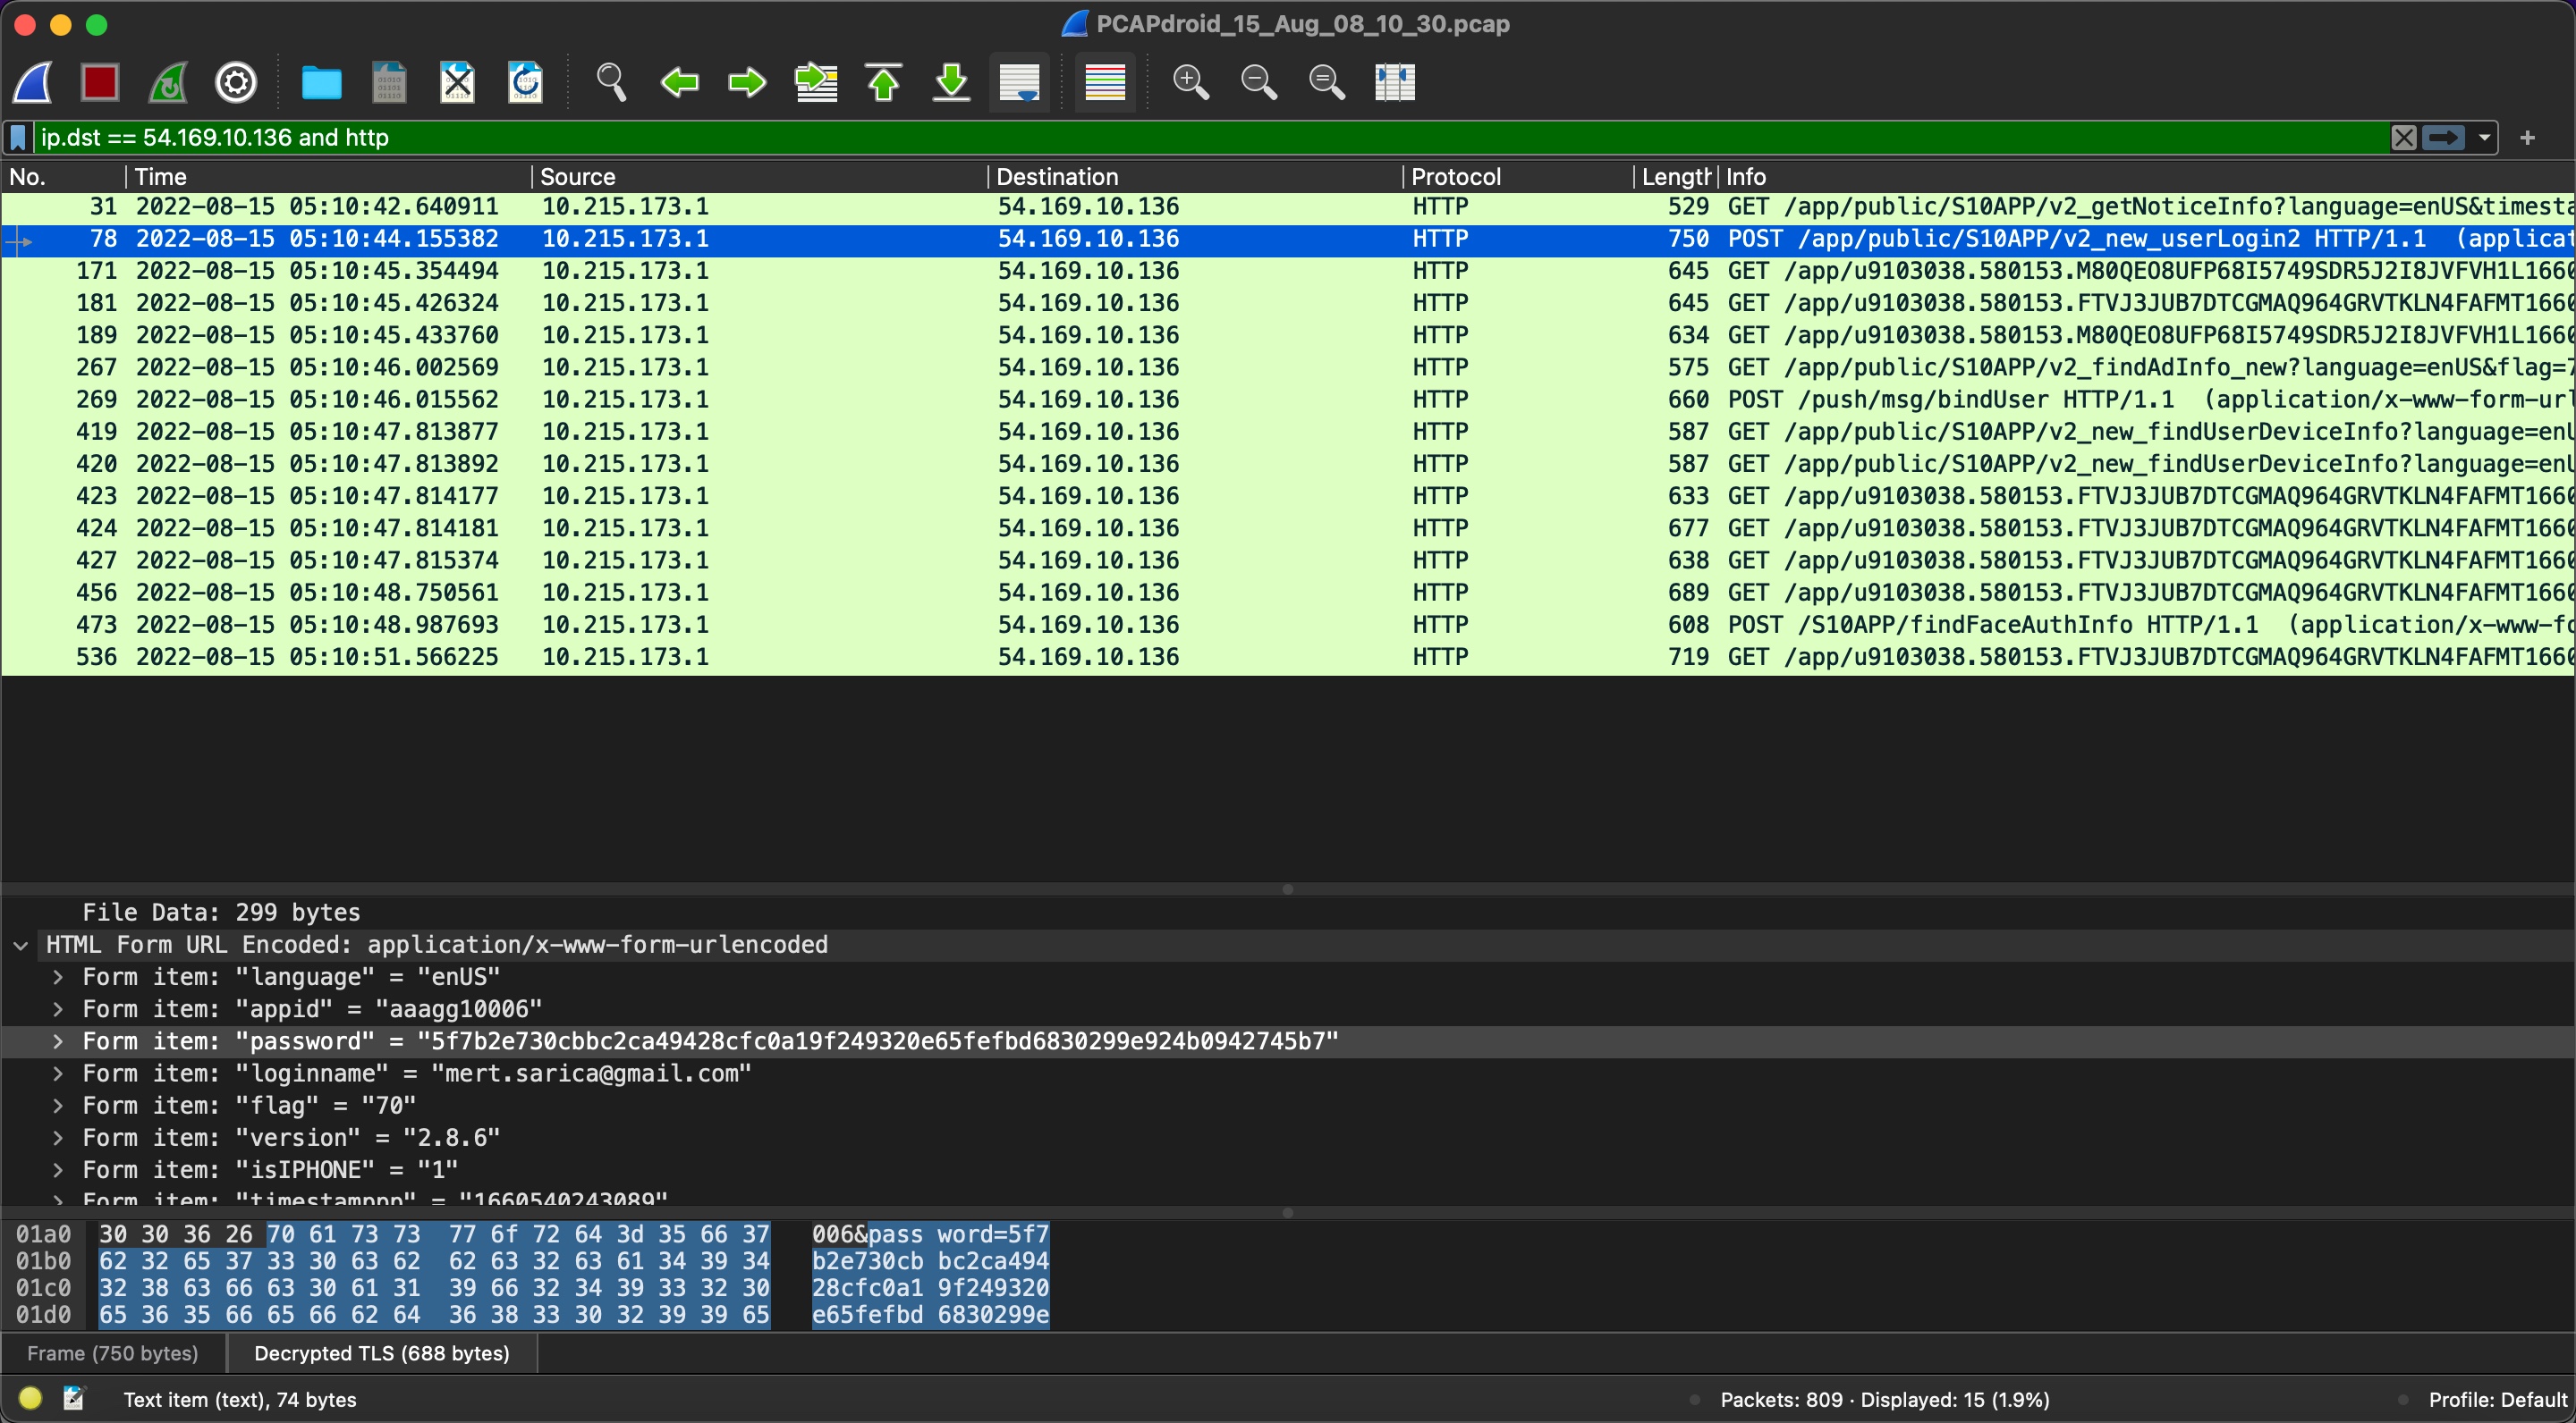
Task: Click the Protocol column header
Action: 1518,177
